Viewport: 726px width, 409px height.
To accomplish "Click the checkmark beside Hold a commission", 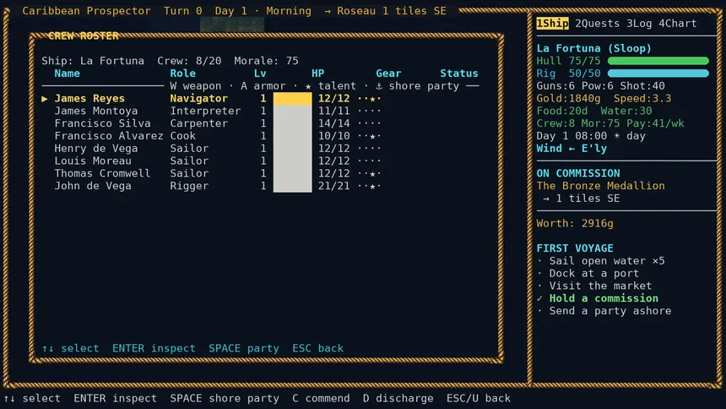I will [x=540, y=298].
